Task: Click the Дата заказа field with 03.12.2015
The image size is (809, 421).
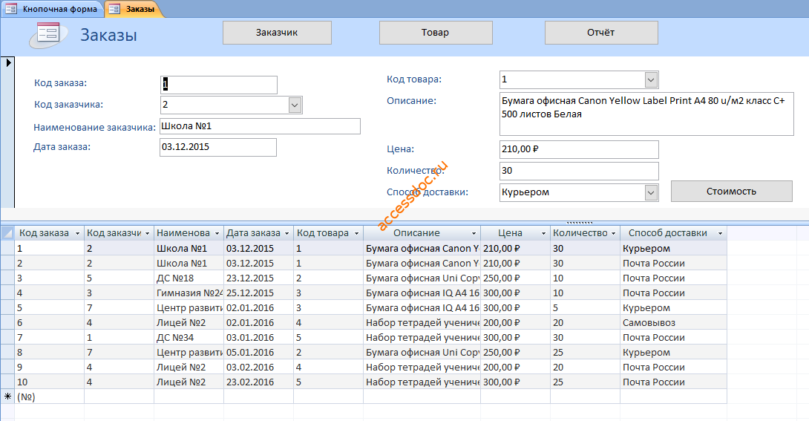Action: [x=218, y=147]
